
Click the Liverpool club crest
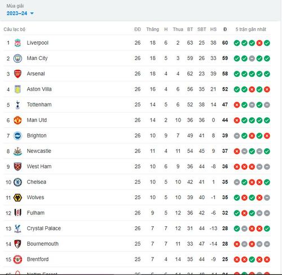pyautogui.click(x=17, y=43)
